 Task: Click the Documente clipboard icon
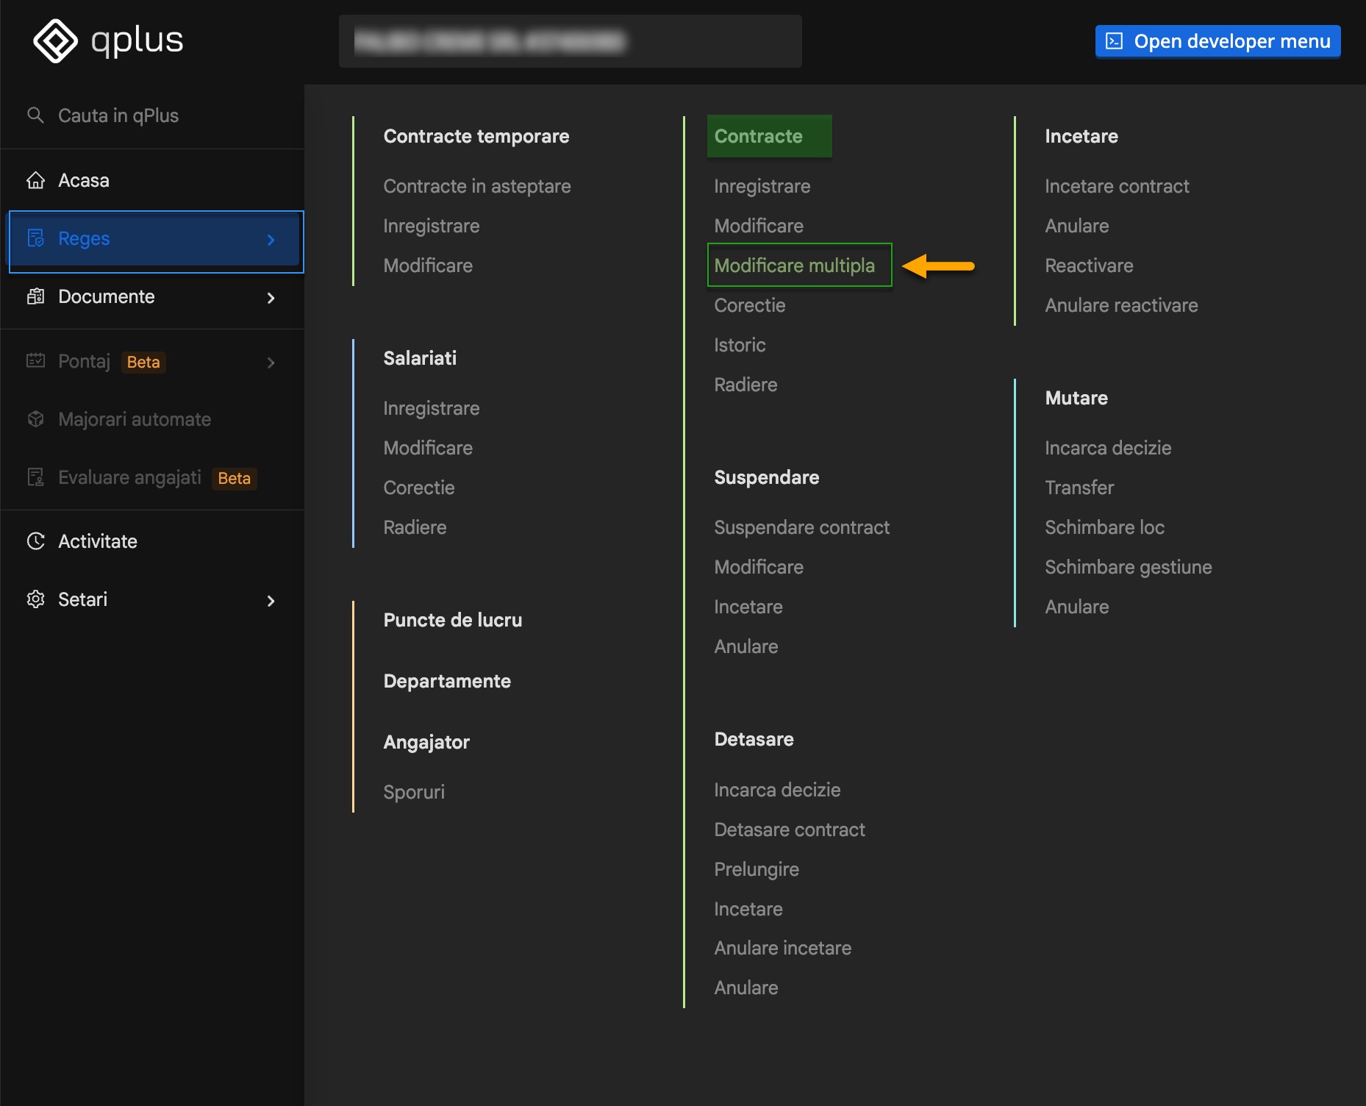pos(35,296)
